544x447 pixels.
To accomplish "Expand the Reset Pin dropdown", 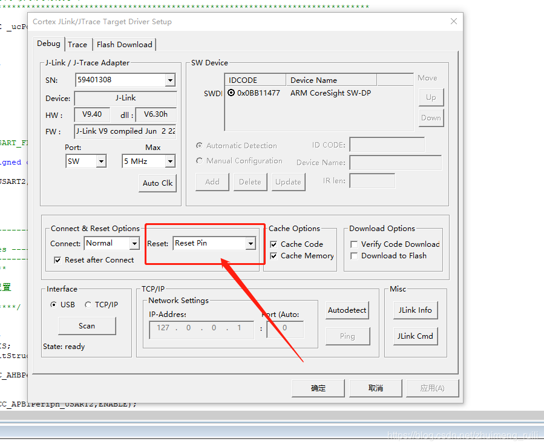I will tap(251, 243).
